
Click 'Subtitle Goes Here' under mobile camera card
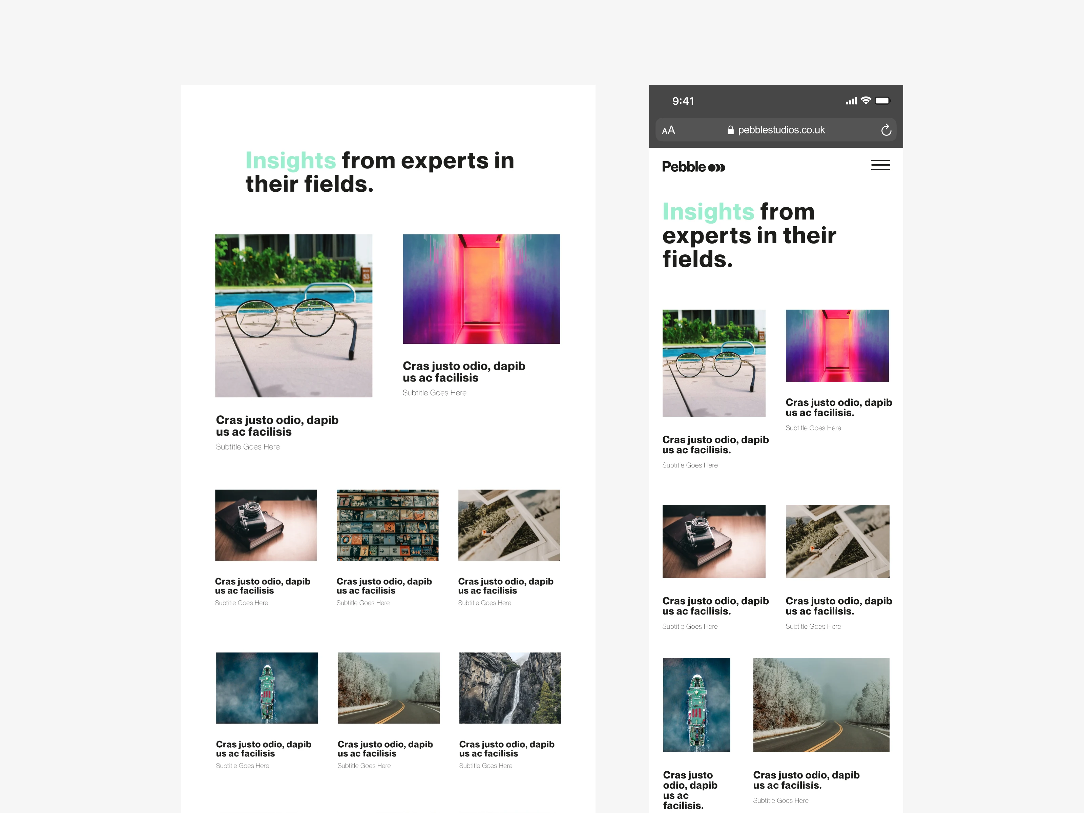click(690, 627)
